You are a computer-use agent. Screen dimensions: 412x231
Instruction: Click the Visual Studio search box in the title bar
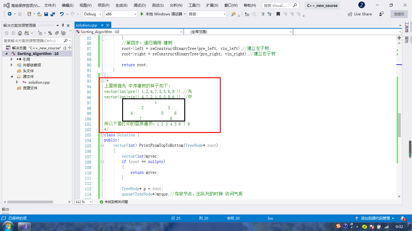(x=280, y=5)
